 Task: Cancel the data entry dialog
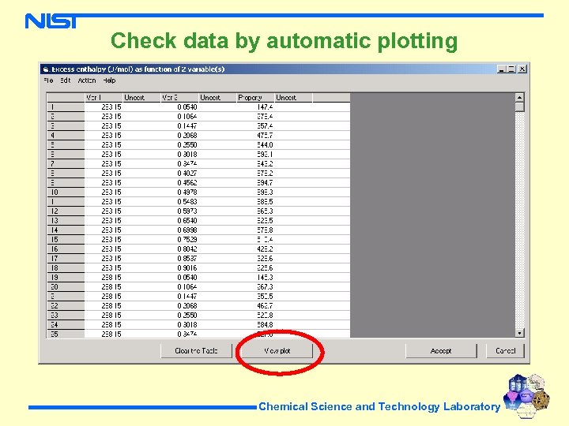tap(505, 350)
